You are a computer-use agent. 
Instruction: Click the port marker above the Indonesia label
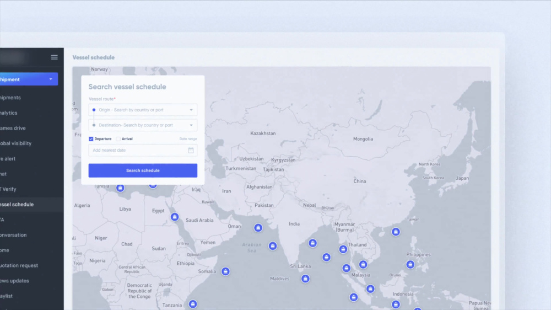click(x=370, y=289)
